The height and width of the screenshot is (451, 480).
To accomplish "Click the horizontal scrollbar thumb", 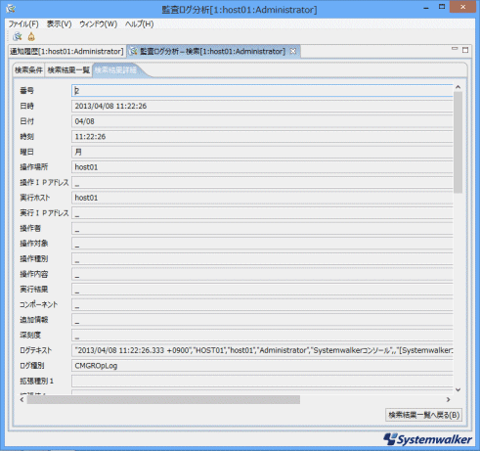I will click(163, 399).
